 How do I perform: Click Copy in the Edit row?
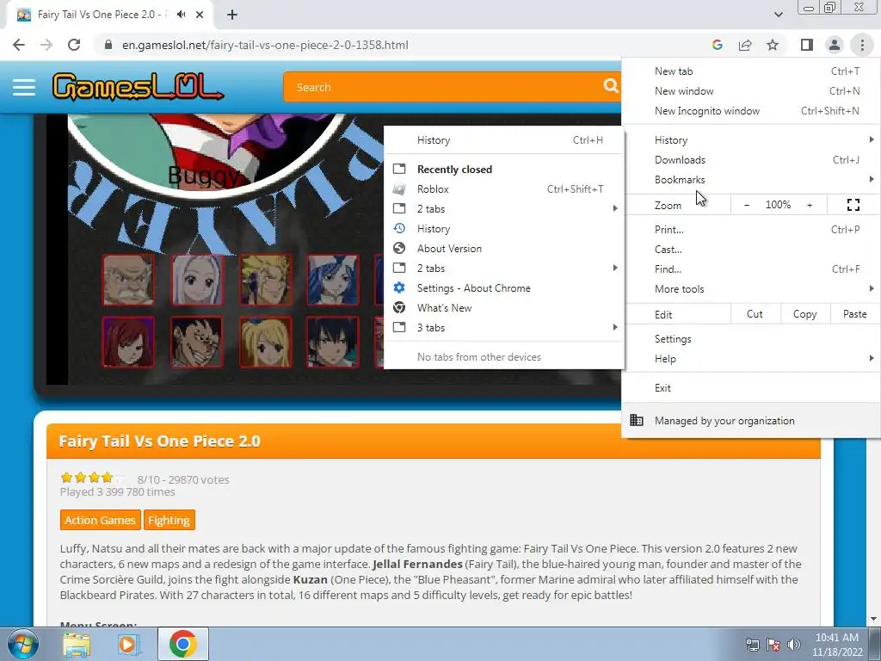pyautogui.click(x=805, y=314)
